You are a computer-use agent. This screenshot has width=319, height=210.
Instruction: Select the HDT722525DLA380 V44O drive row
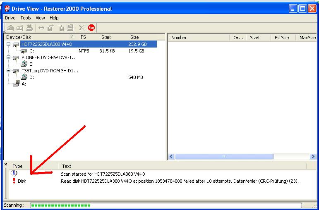click(x=88, y=44)
